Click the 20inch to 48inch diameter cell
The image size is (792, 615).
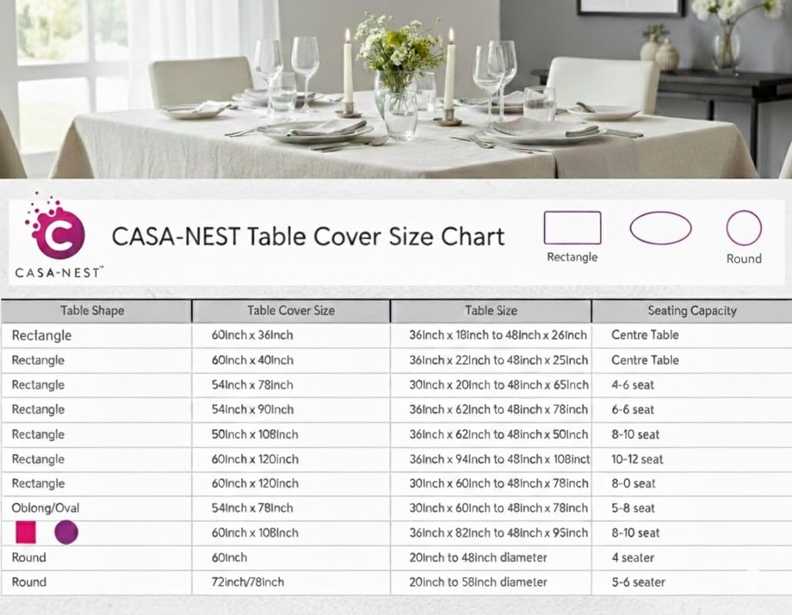coord(478,557)
